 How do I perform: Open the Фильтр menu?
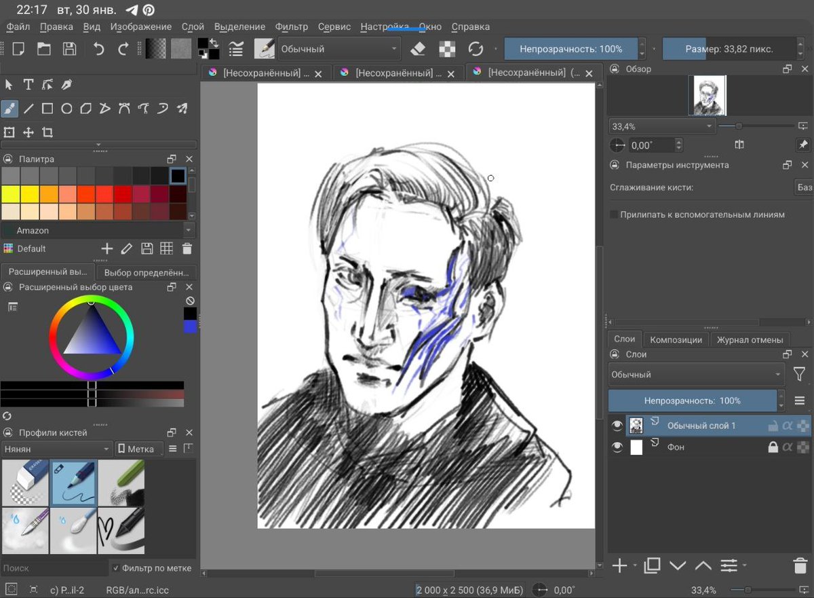pos(292,27)
